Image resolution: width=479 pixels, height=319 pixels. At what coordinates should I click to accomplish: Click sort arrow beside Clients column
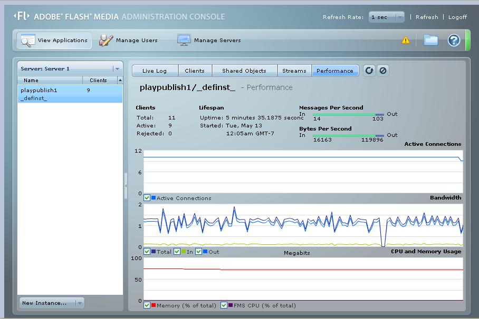(120, 80)
